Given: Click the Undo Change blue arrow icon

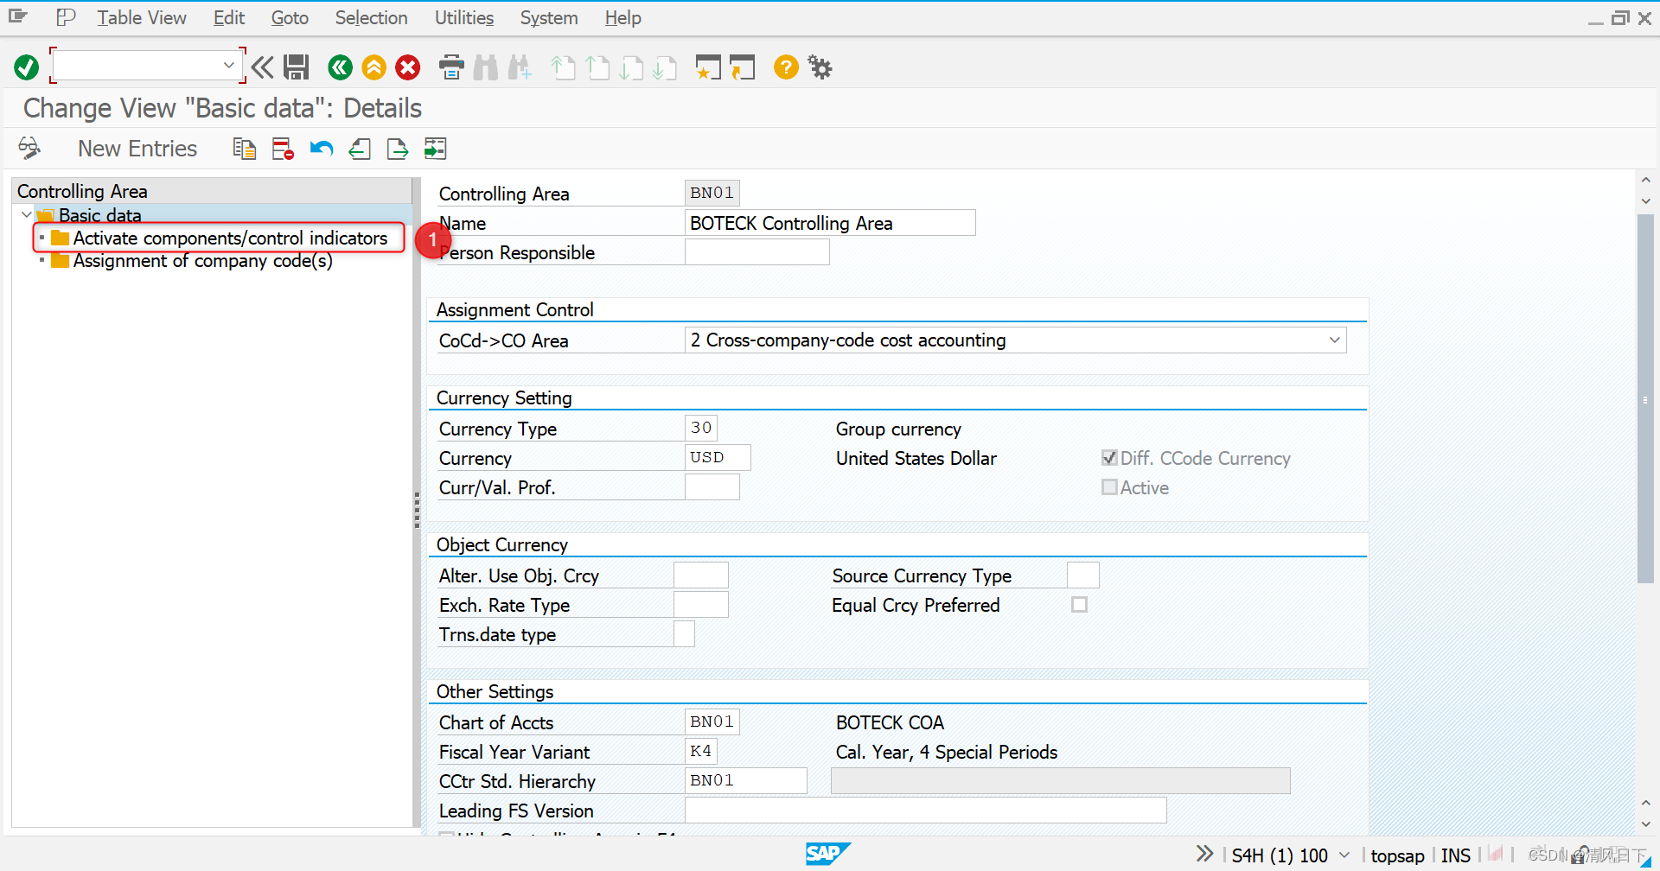Looking at the screenshot, I should 322,149.
